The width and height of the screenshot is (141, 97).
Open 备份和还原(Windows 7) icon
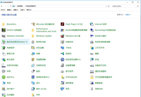click(x=4, y=42)
